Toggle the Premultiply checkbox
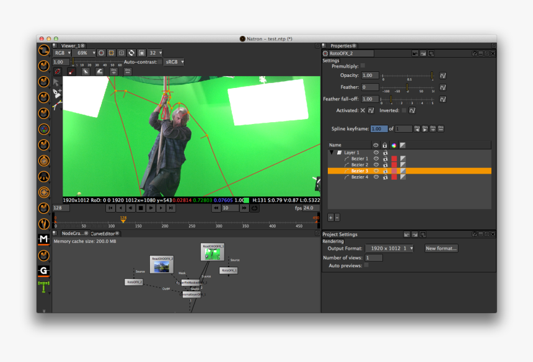The image size is (533, 362). tap(363, 66)
